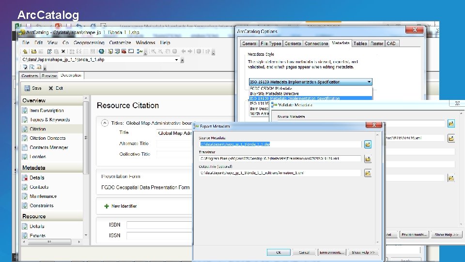The image size is (465, 262).
Task: Open the location path dropdown arrow
Action: [x=176, y=60]
